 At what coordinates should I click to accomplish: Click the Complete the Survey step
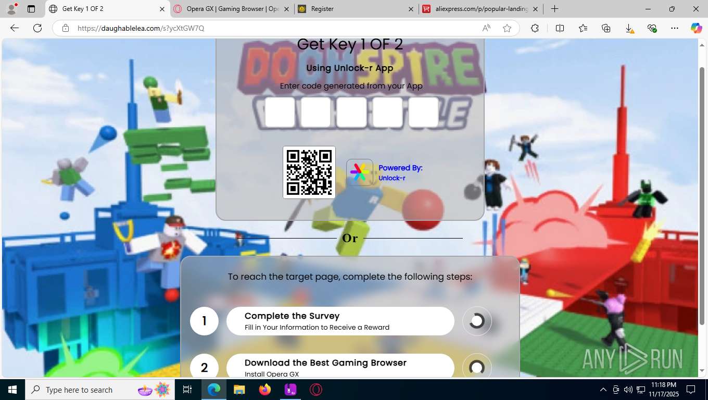pos(340,321)
